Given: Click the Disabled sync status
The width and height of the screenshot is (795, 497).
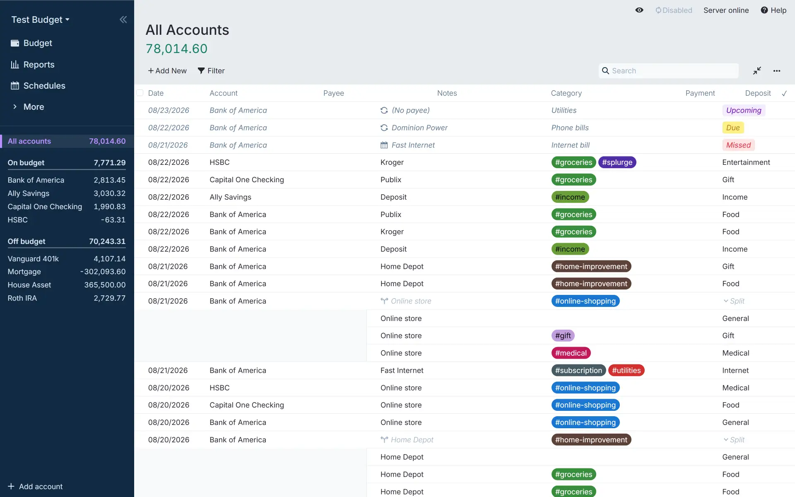Looking at the screenshot, I should pyautogui.click(x=674, y=10).
